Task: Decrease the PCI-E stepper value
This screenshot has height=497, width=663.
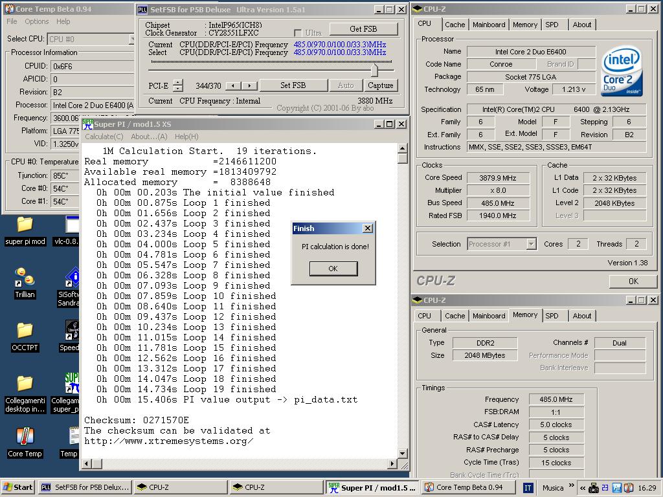Action: pyautogui.click(x=179, y=88)
